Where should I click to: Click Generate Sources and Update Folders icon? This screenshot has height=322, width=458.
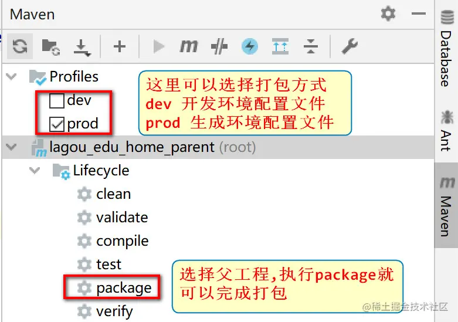(51, 46)
